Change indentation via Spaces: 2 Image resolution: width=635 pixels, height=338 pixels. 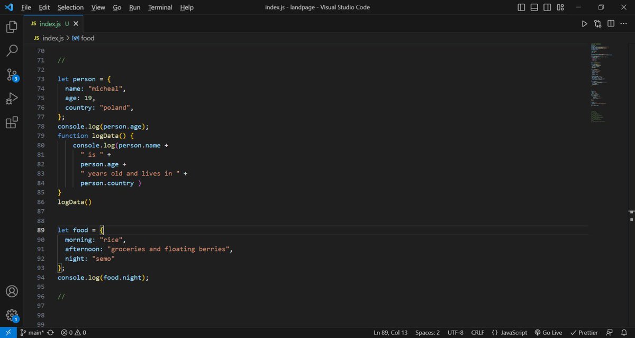(x=428, y=333)
